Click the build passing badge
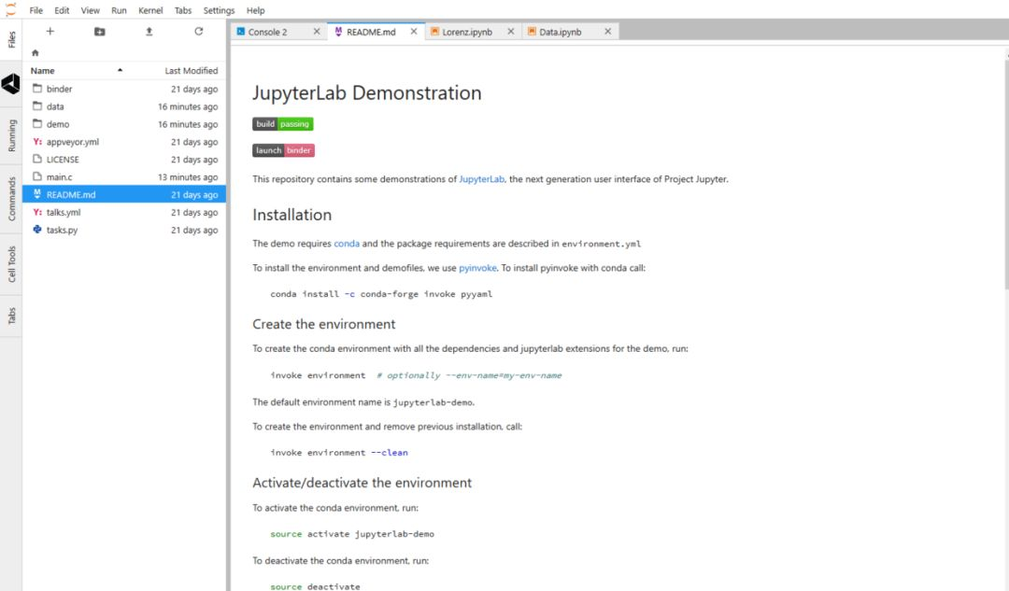Image resolution: width=1009 pixels, height=591 pixels. tap(282, 124)
